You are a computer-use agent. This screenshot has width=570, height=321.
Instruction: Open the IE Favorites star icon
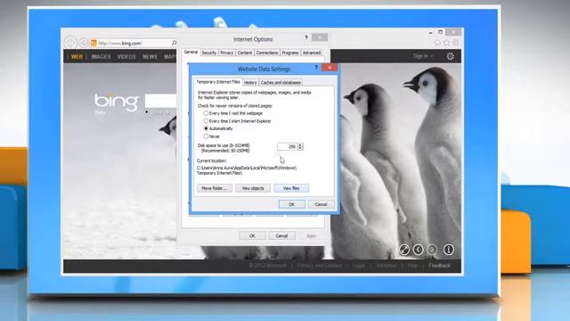point(446,43)
